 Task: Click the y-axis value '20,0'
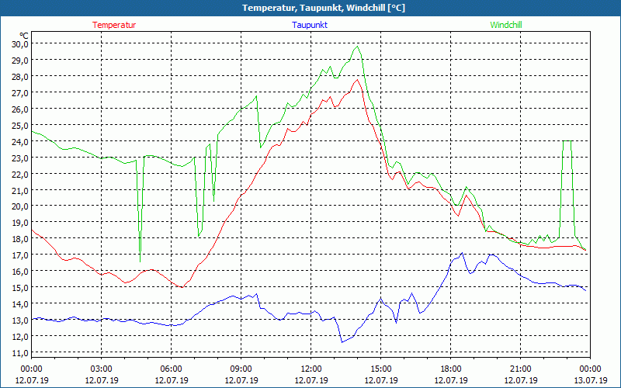click(20, 206)
